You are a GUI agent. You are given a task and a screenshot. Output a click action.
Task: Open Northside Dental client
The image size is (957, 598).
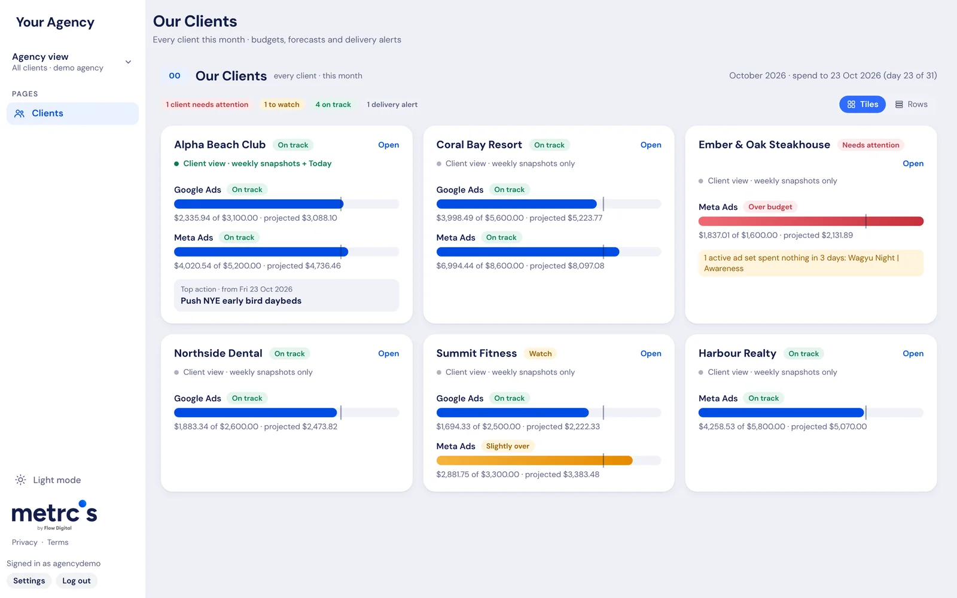[x=388, y=353]
